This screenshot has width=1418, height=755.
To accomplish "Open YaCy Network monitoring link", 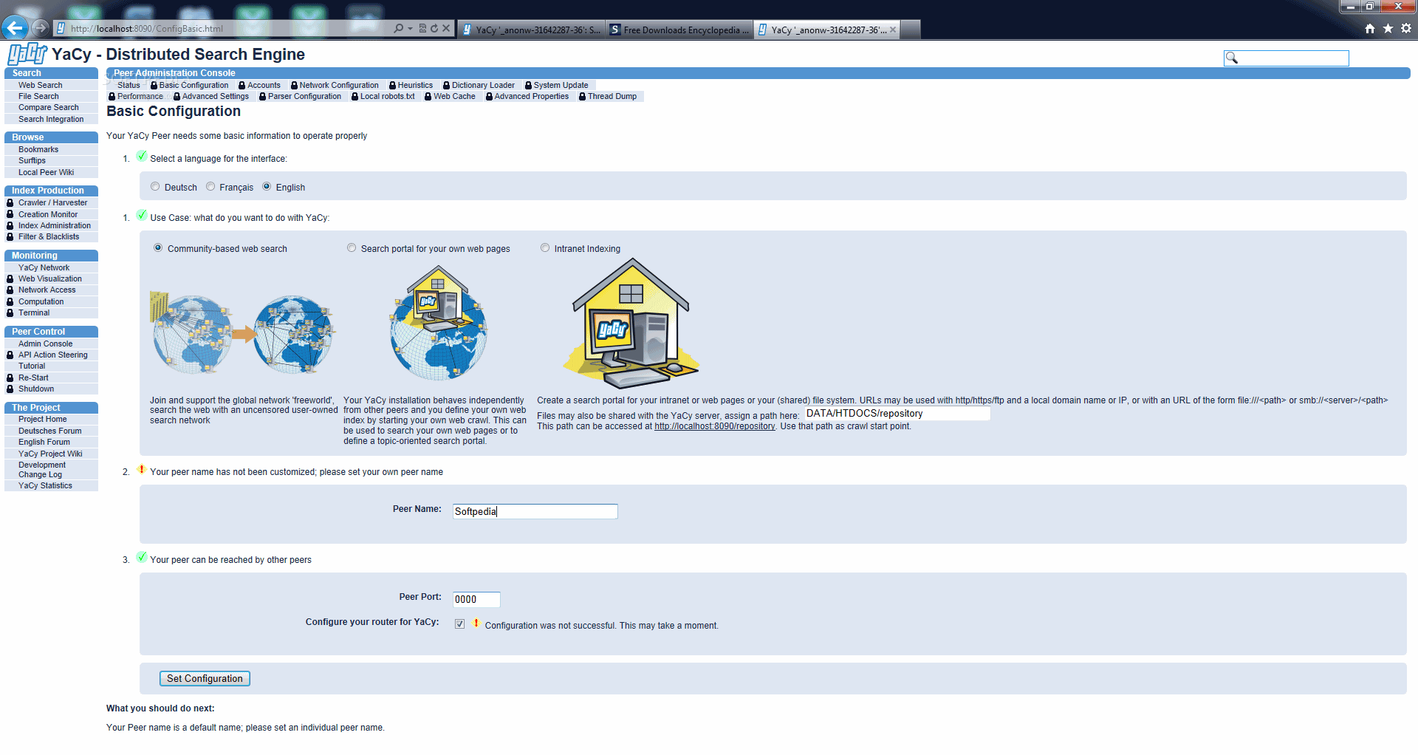I will click(x=44, y=267).
